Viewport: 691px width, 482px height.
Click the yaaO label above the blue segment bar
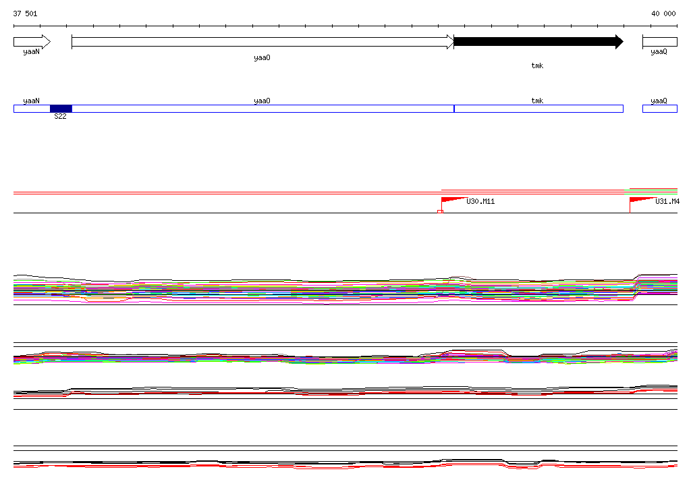(262, 101)
